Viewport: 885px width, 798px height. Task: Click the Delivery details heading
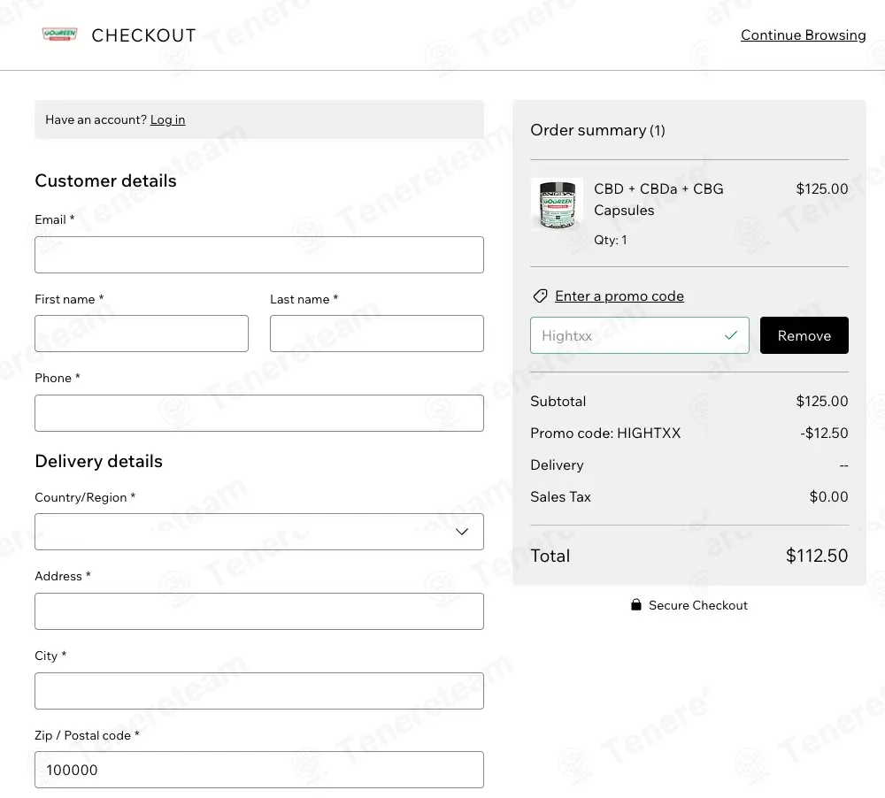(x=99, y=461)
